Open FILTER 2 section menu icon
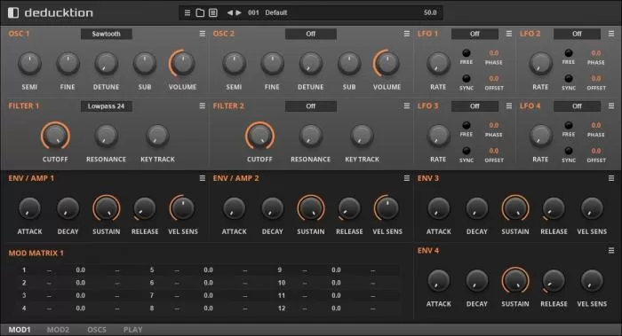Screen dimensions: 622x336 click(x=407, y=106)
